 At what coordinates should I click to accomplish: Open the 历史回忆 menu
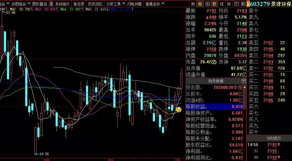coord(95,4)
